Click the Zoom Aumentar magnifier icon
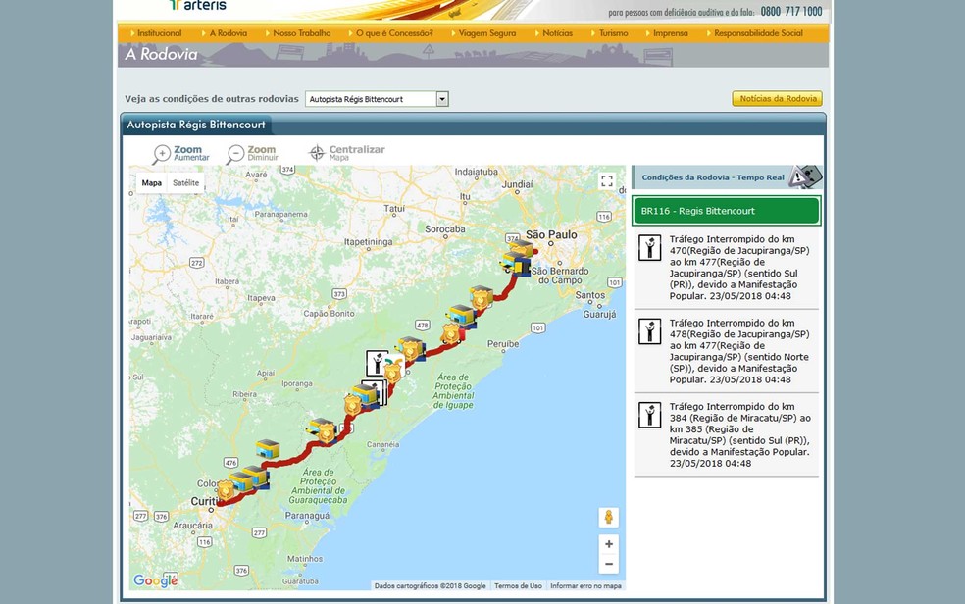This screenshot has height=604, width=965. pyautogui.click(x=162, y=155)
